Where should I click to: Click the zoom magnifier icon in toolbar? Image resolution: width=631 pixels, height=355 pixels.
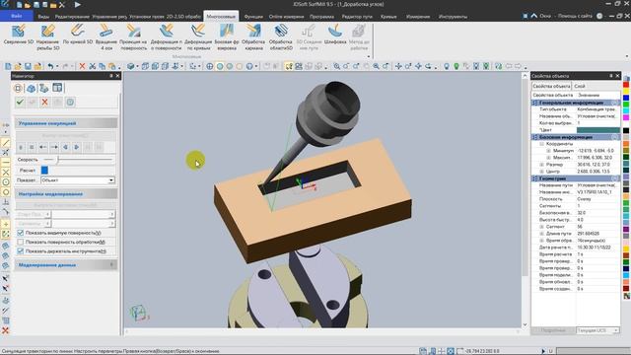(336, 66)
